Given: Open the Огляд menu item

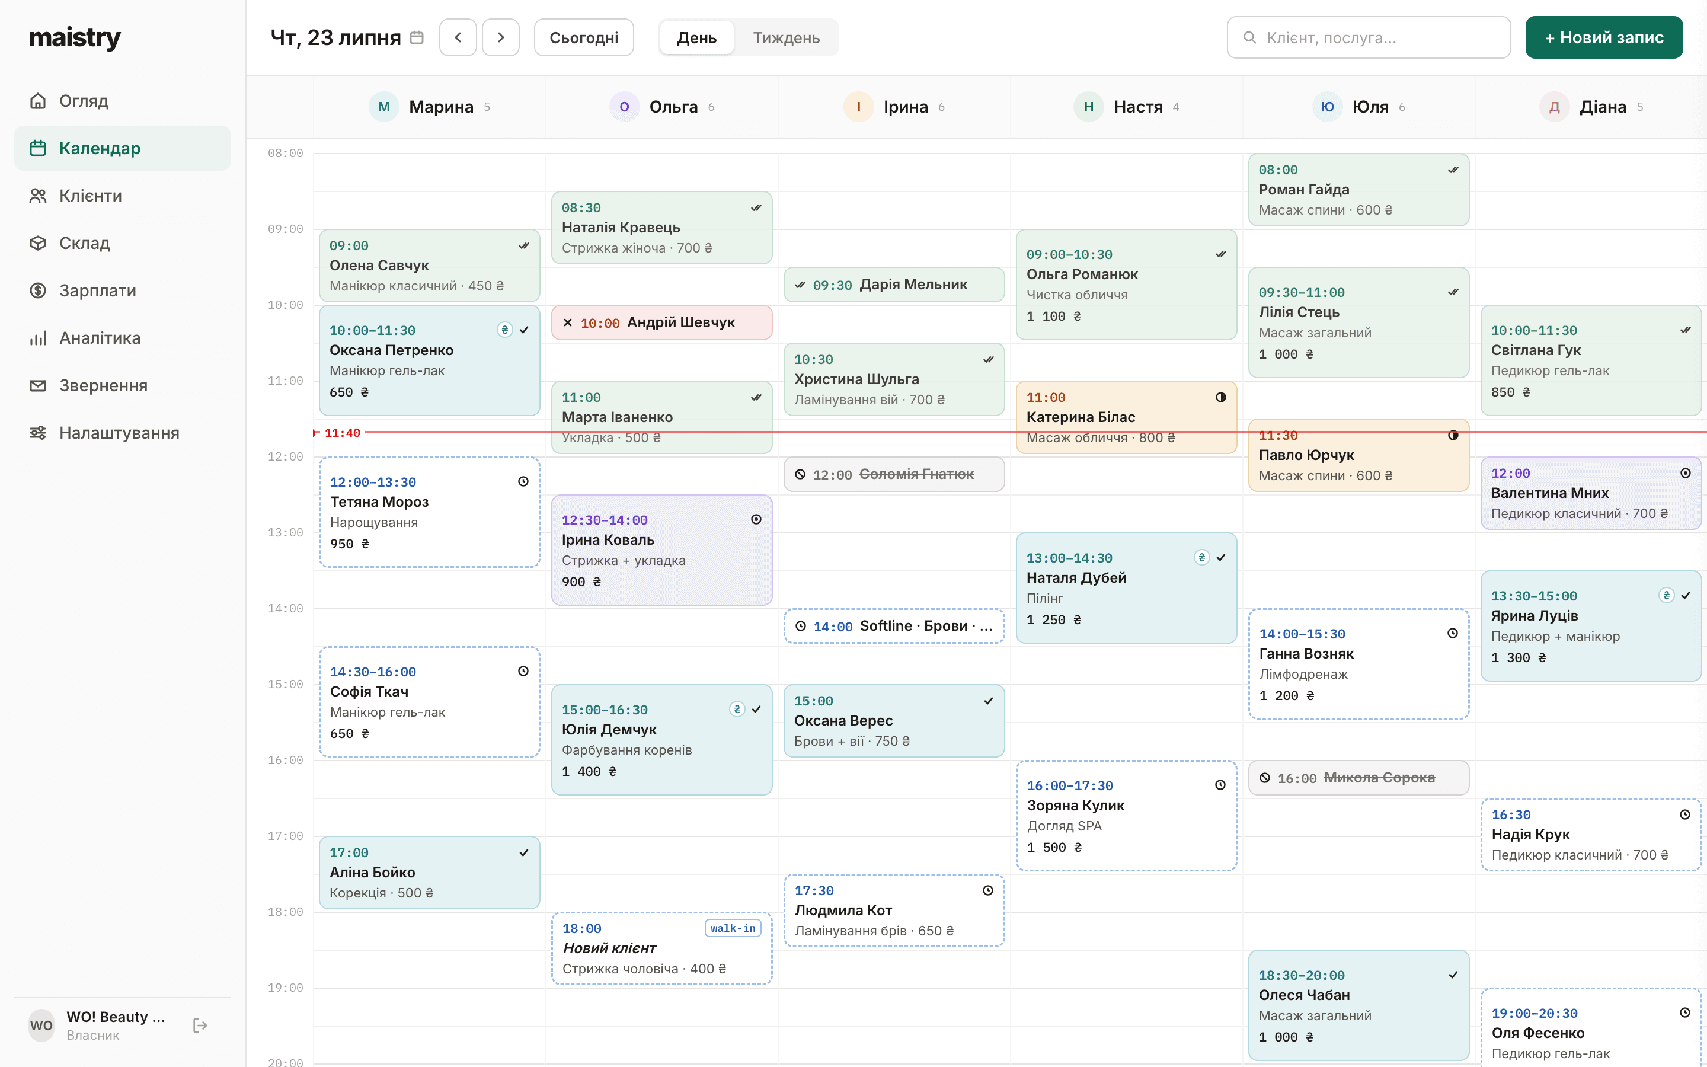Looking at the screenshot, I should pyautogui.click(x=123, y=101).
